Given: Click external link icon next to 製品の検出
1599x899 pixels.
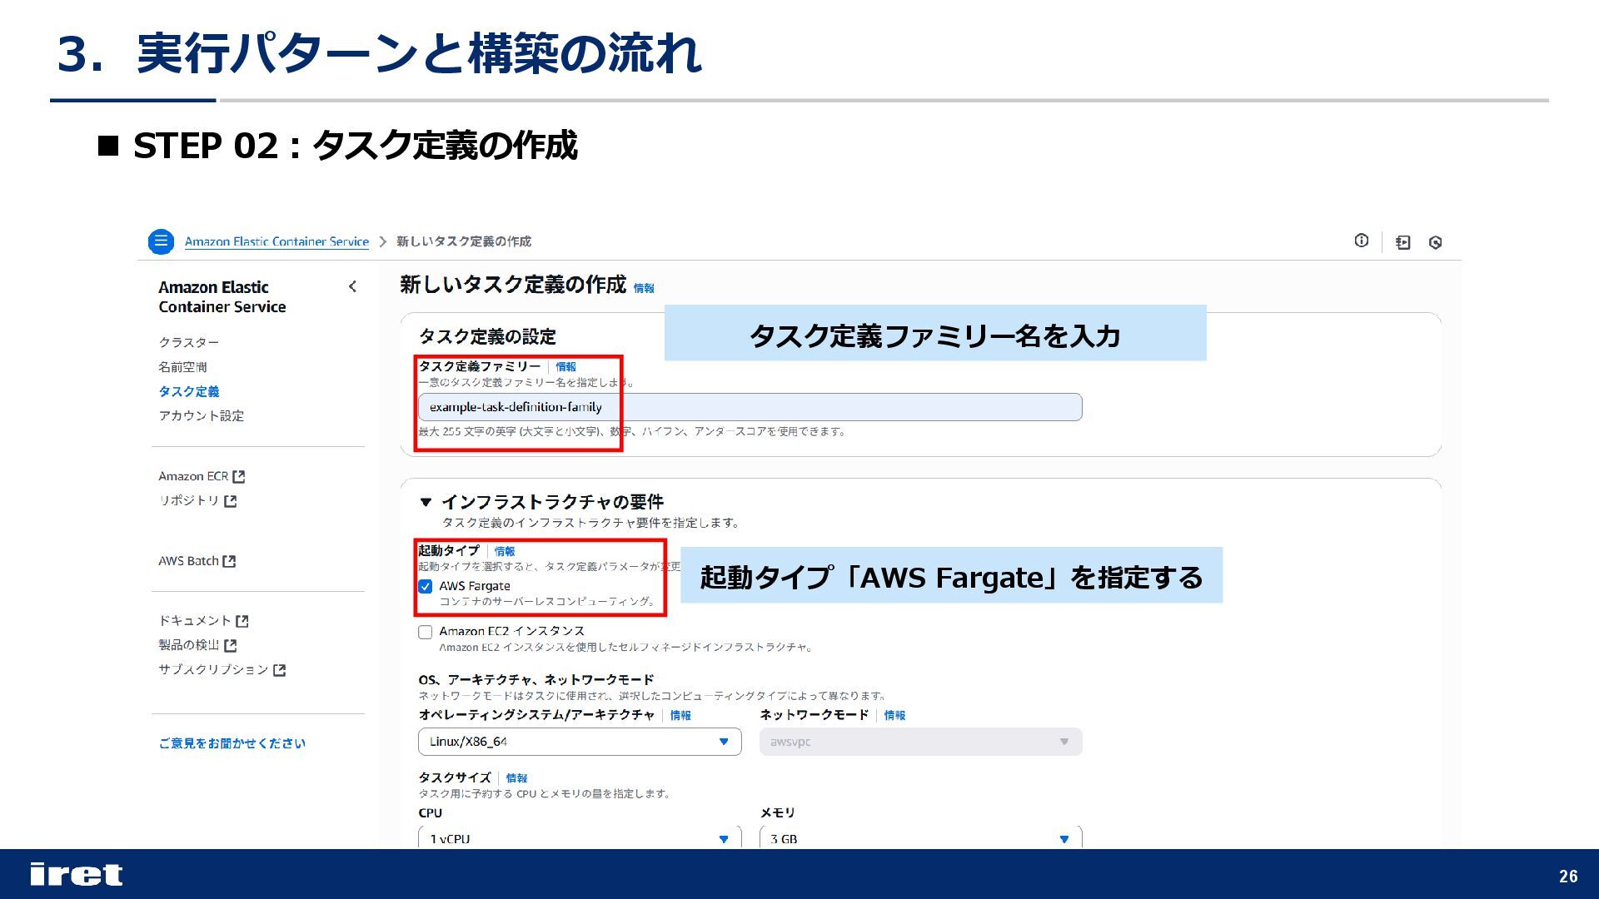Looking at the screenshot, I should (231, 645).
